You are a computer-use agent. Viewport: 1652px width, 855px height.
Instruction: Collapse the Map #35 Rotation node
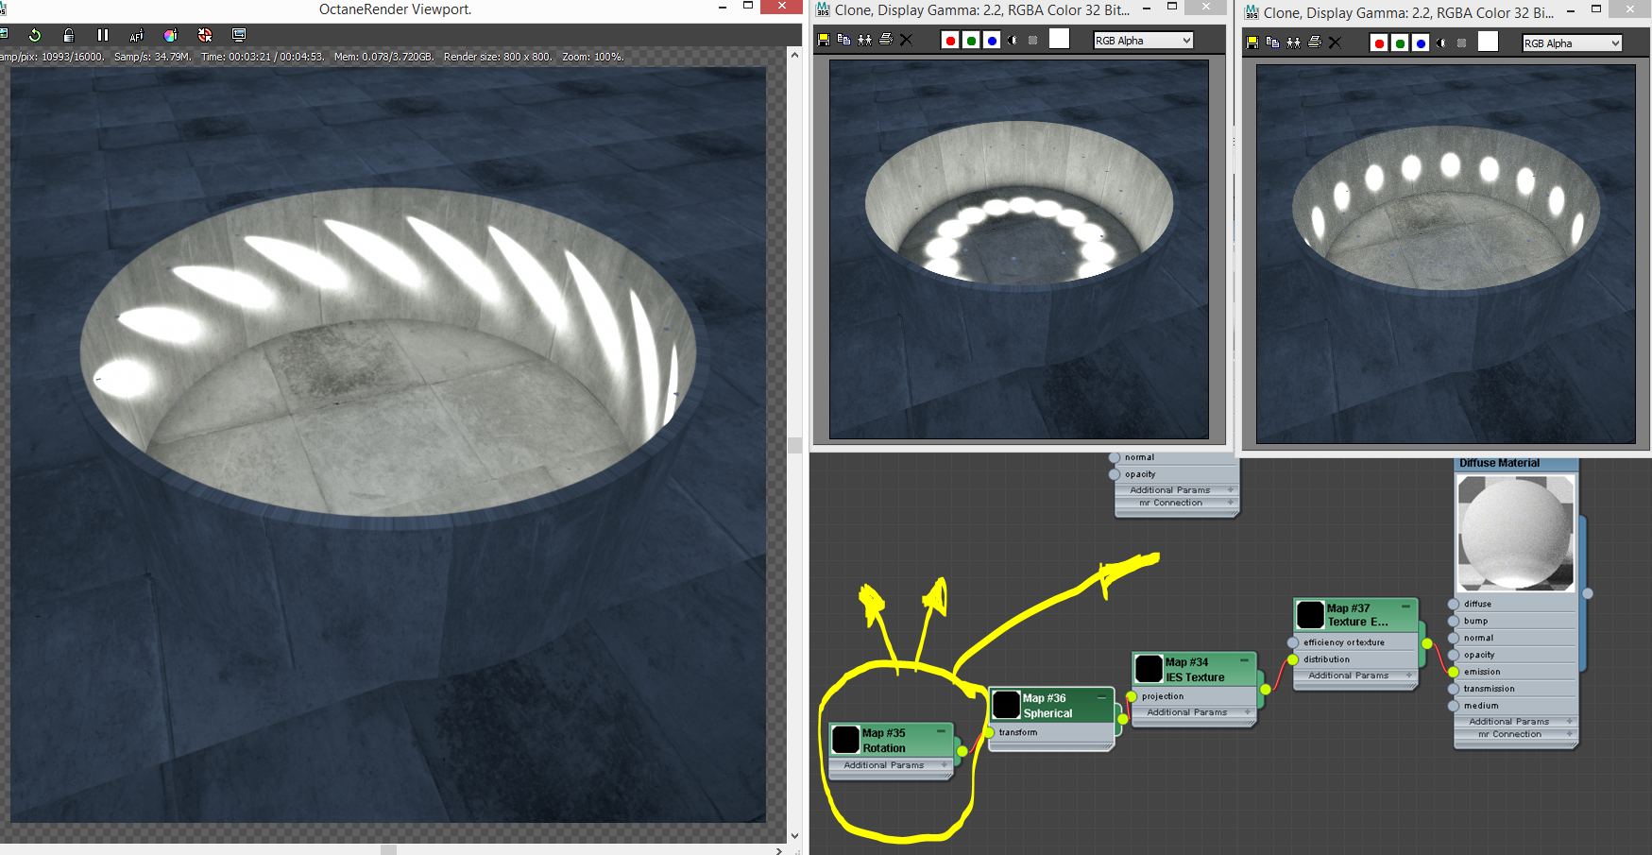pos(941,732)
